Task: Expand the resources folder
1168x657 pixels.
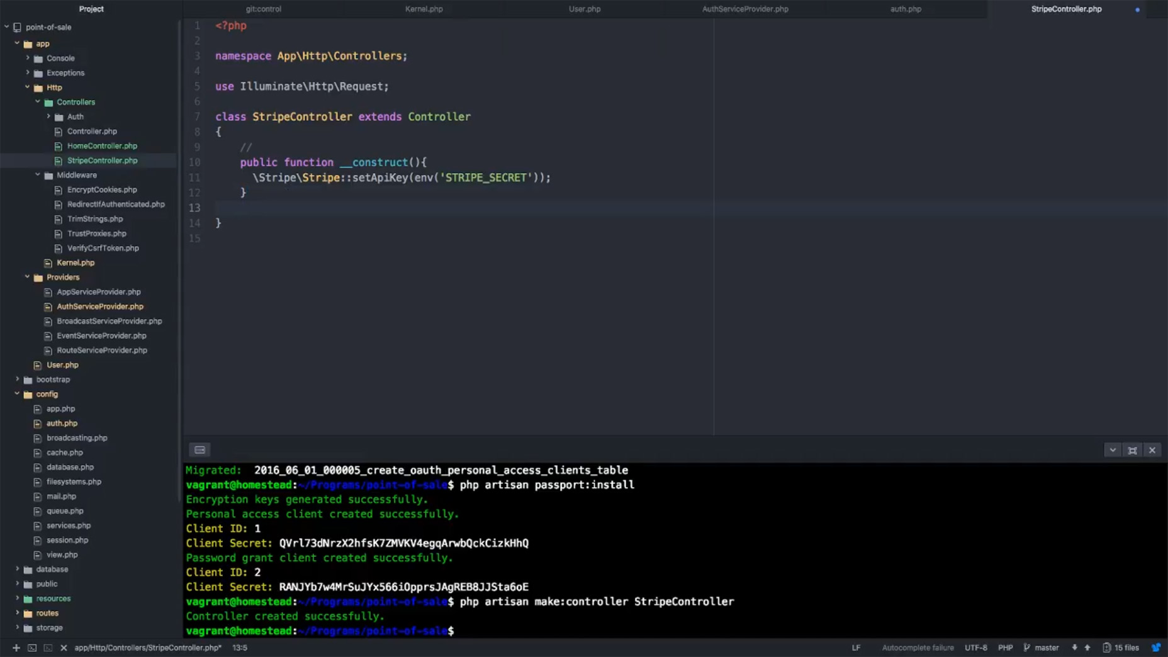Action: 17,598
